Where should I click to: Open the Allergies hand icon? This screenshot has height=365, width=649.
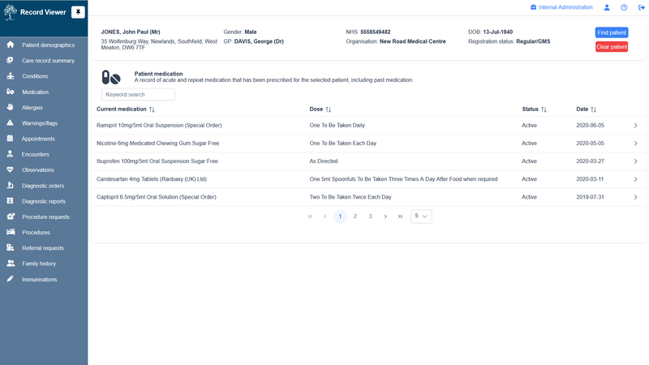[11, 107]
